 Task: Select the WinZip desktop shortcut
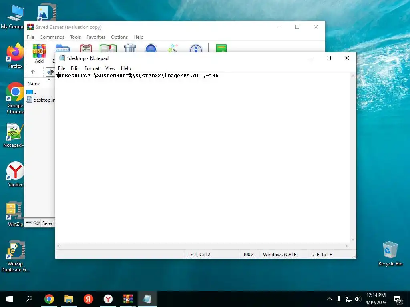point(15,214)
